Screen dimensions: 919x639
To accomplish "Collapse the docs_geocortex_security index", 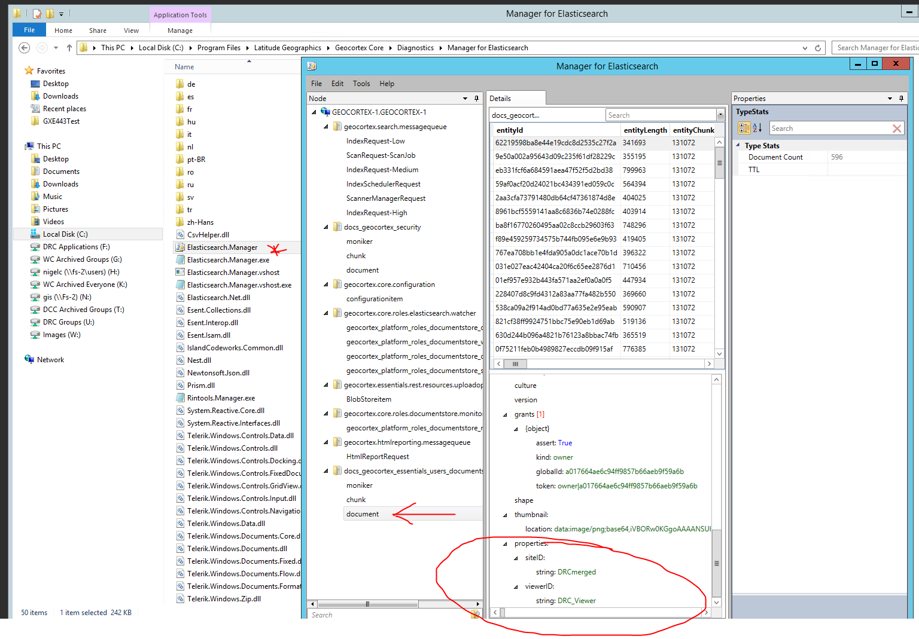I will 326,227.
